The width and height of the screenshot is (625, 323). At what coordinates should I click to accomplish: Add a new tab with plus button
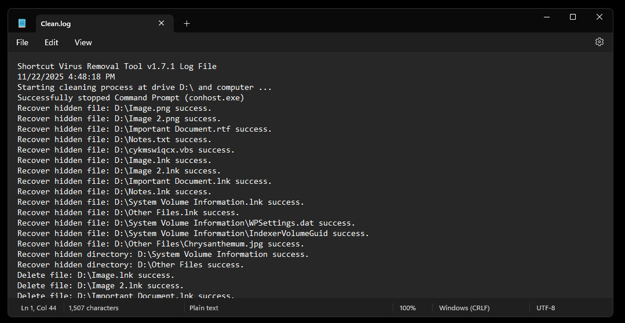tap(187, 24)
